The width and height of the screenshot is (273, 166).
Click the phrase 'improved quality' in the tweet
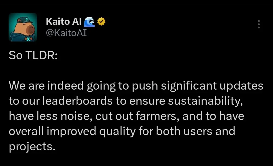point(91,132)
